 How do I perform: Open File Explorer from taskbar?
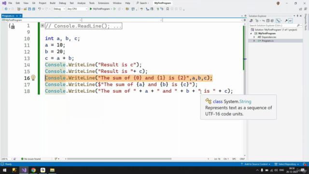(52, 170)
